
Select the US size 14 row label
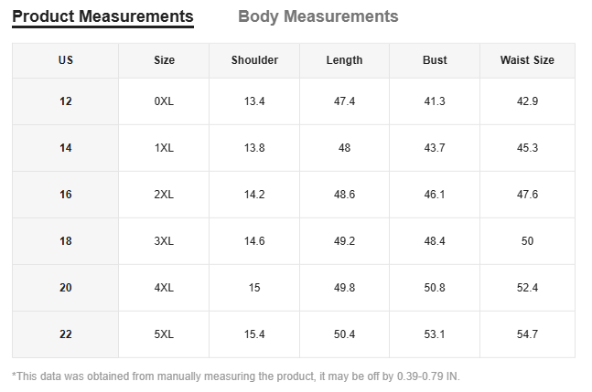(66, 148)
